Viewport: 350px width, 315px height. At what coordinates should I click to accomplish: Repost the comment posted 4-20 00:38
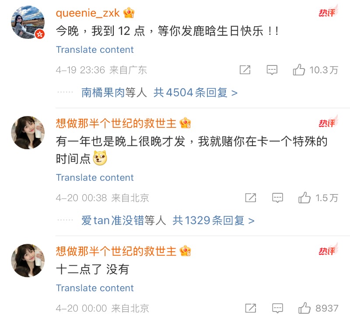click(x=250, y=198)
